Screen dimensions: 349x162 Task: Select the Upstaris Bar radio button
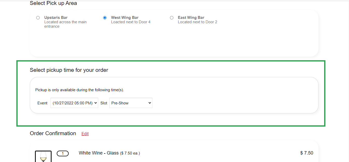[38, 18]
